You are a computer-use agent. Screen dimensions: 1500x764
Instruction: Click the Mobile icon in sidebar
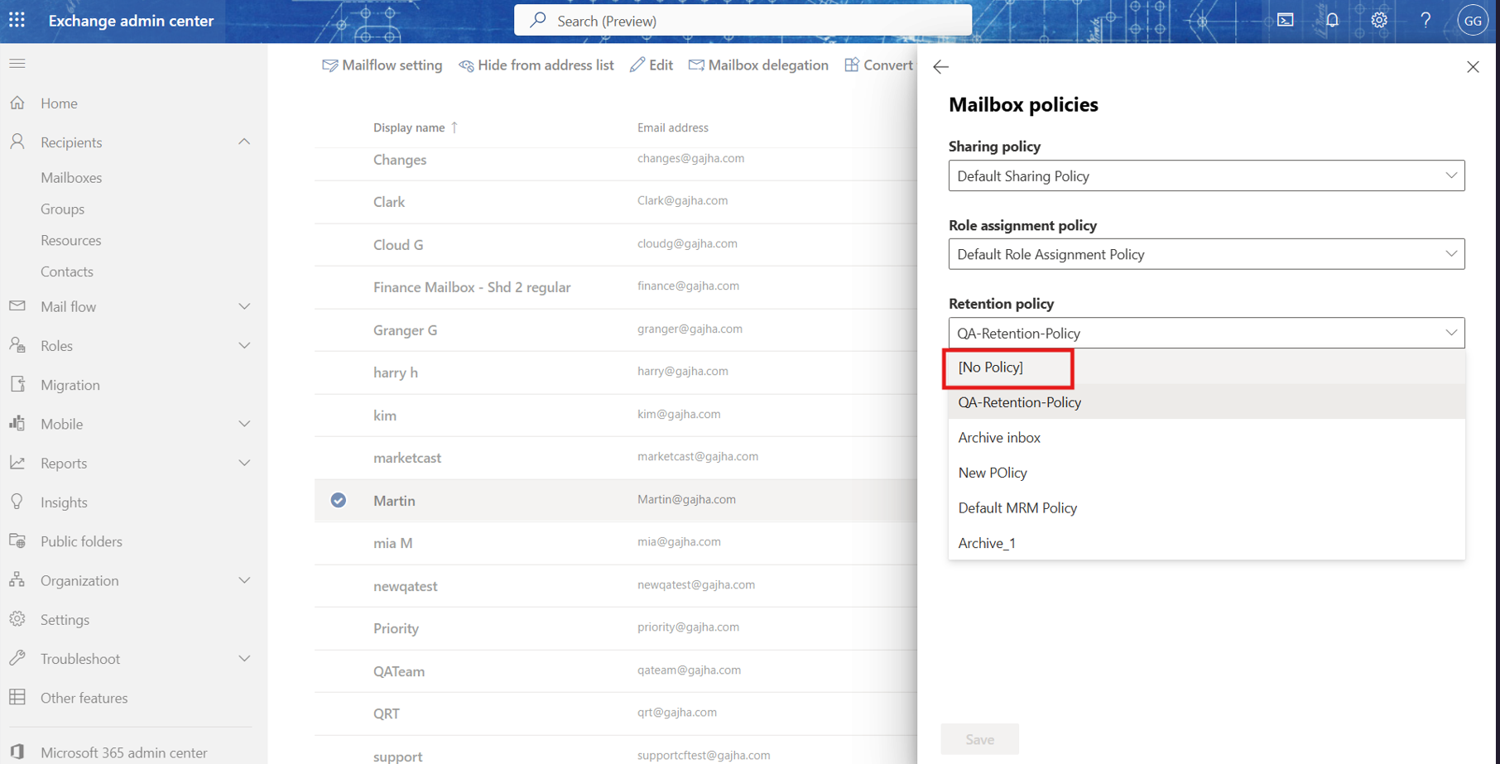pyautogui.click(x=17, y=423)
